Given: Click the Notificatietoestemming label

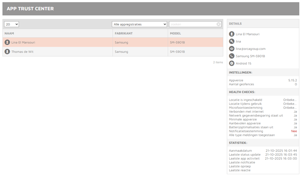Looking at the screenshot, I should tap(246, 131).
